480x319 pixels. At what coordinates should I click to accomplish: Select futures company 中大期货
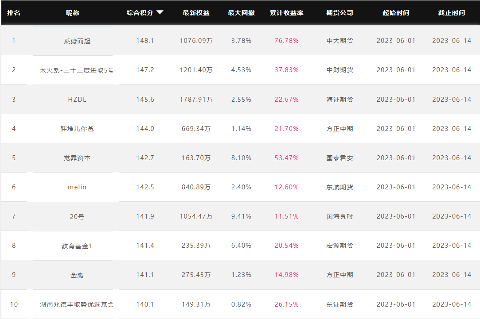point(340,41)
